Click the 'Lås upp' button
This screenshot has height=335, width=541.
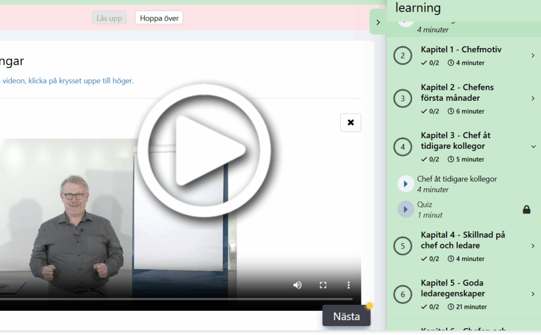click(109, 18)
